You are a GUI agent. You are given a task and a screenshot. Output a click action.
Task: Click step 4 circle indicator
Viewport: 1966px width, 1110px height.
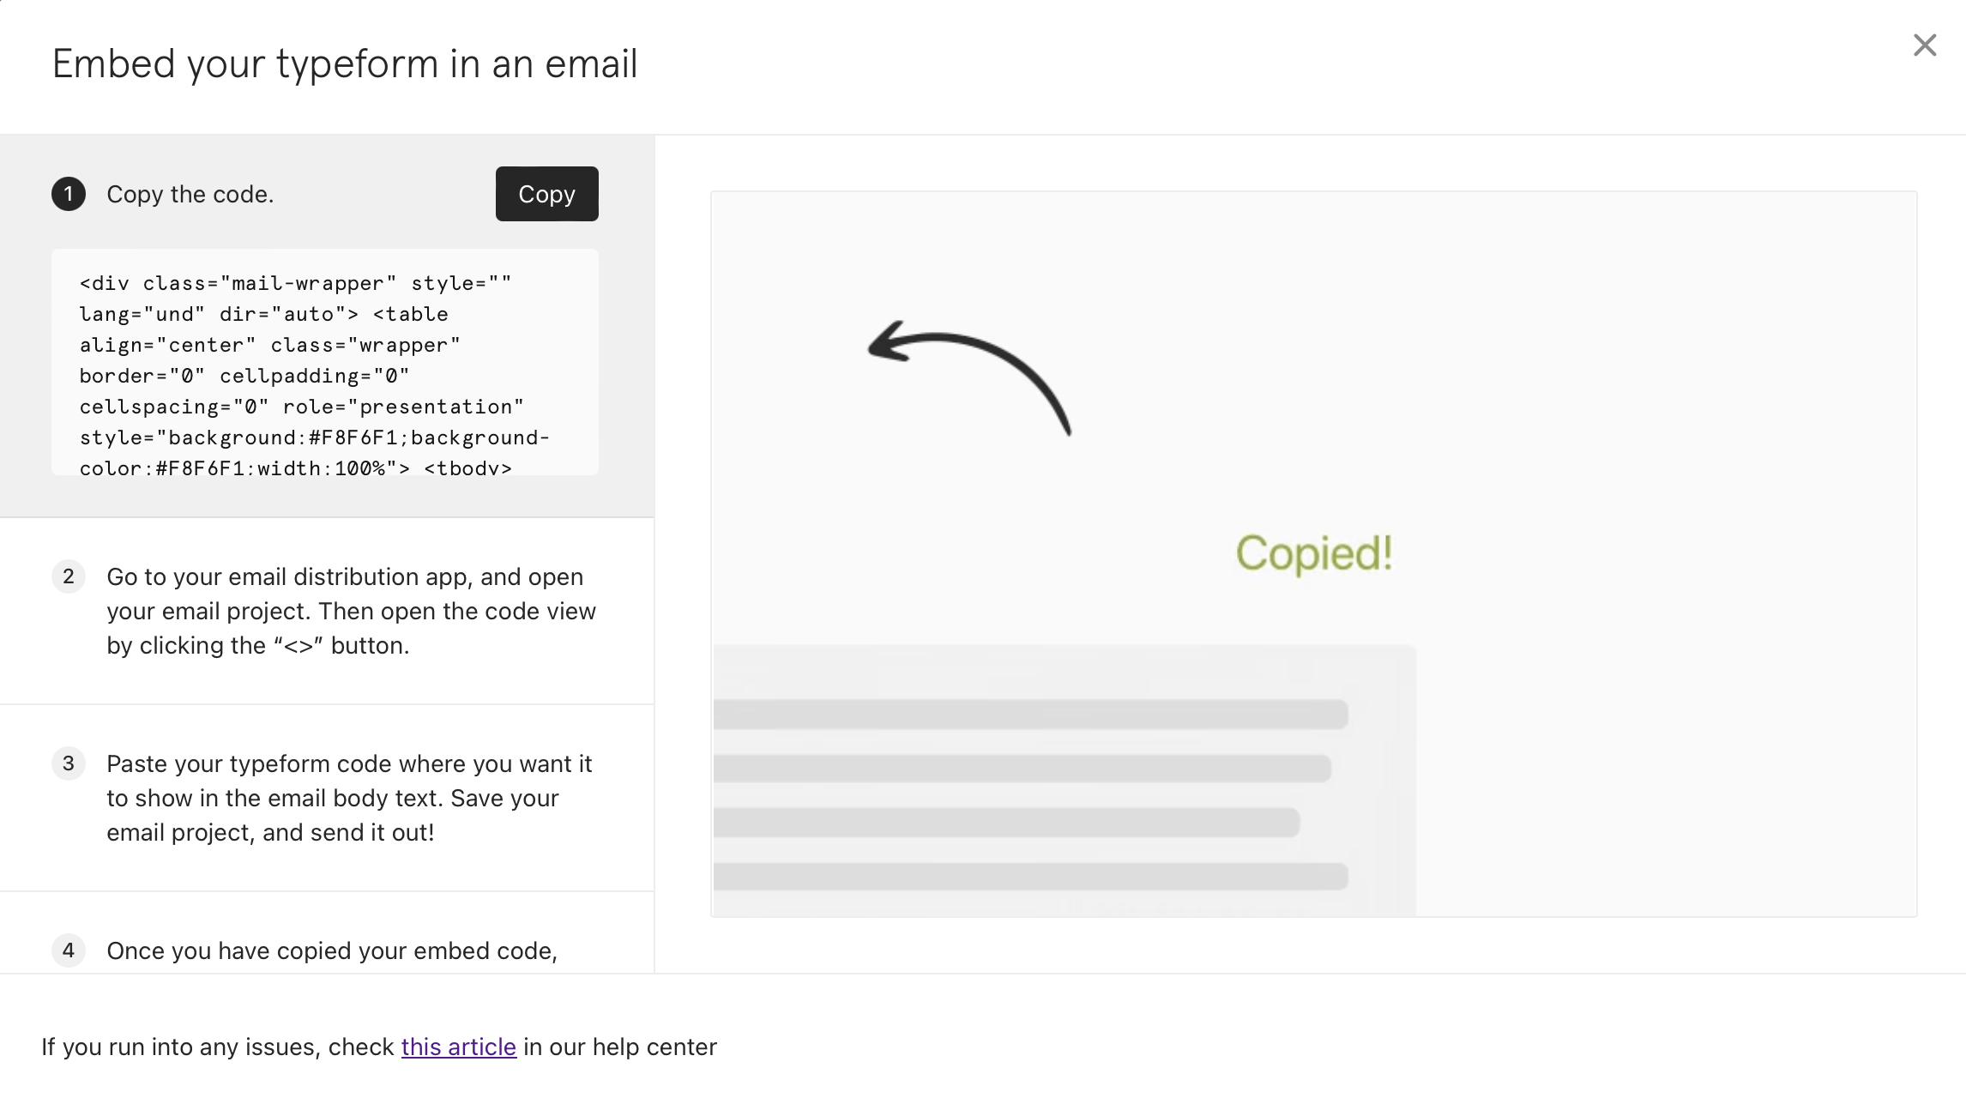[x=69, y=950]
